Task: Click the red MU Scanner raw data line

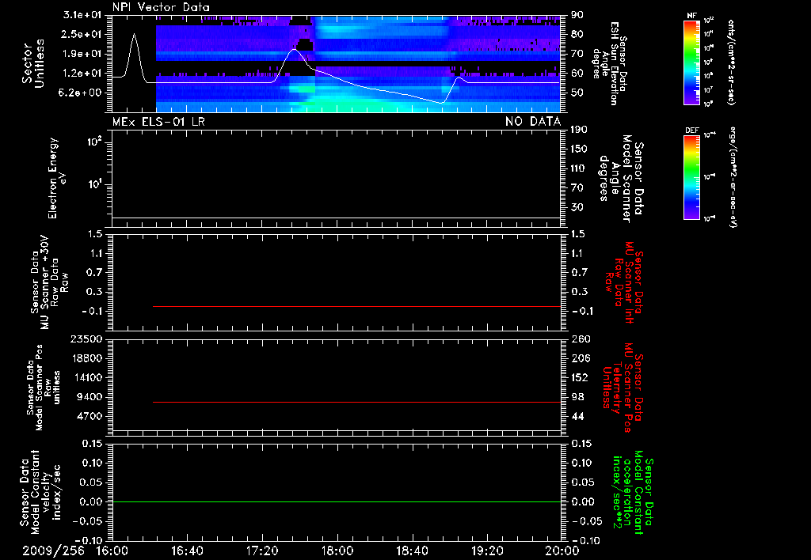Action: (357, 306)
